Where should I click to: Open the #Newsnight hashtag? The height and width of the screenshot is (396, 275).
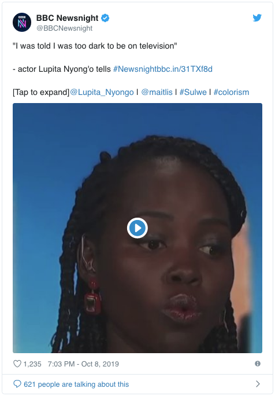pyautogui.click(x=135, y=69)
